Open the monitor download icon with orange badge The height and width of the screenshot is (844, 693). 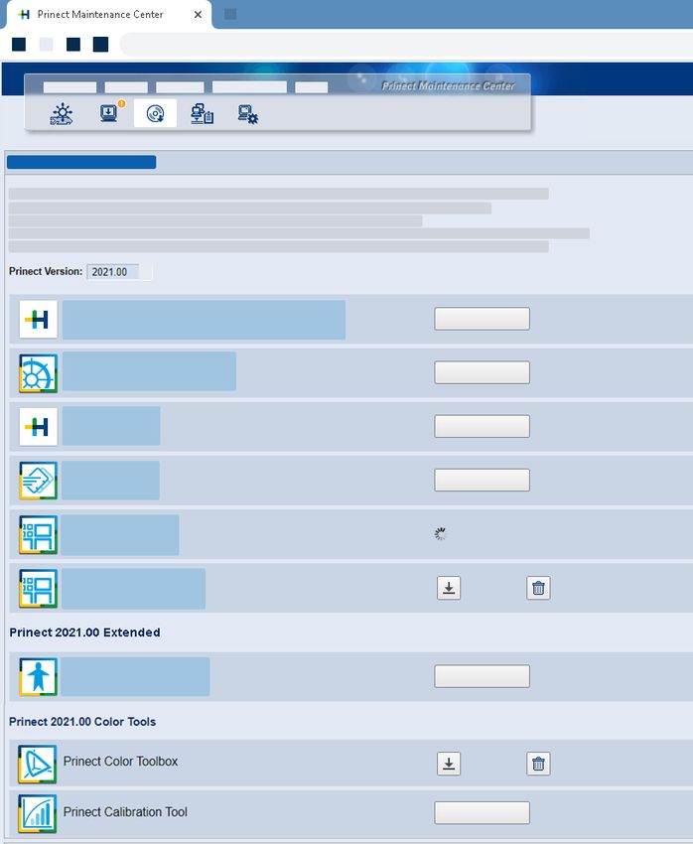tap(111, 112)
